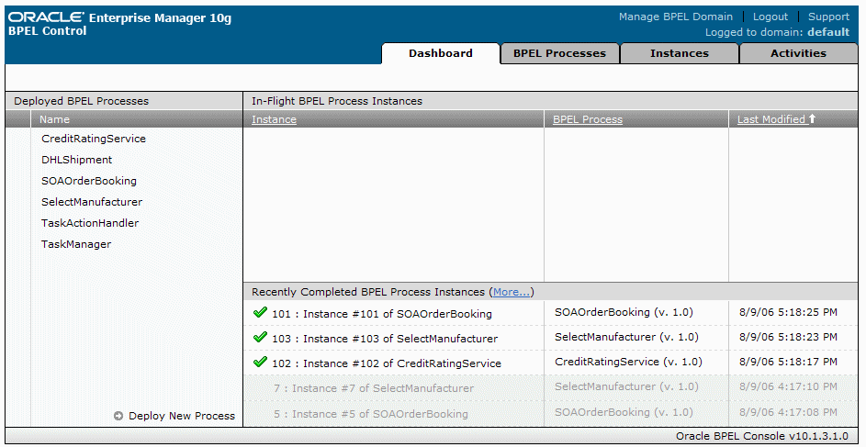Sort by Instance column header
Image resolution: width=866 pixels, height=447 pixels.
[x=274, y=119]
